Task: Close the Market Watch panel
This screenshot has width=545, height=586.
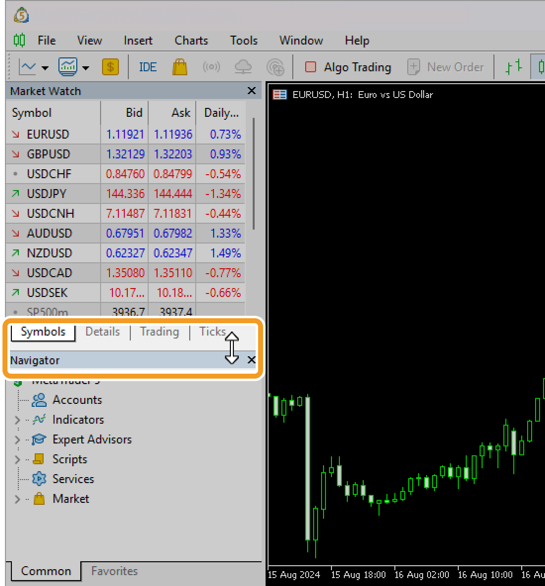Action: pyautogui.click(x=252, y=91)
